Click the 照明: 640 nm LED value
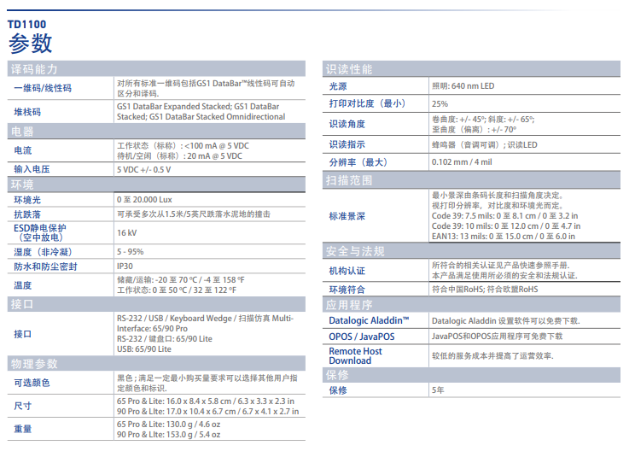This screenshot has height=457, width=635. click(463, 86)
